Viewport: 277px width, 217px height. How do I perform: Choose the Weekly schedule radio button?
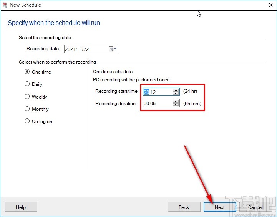27,97
